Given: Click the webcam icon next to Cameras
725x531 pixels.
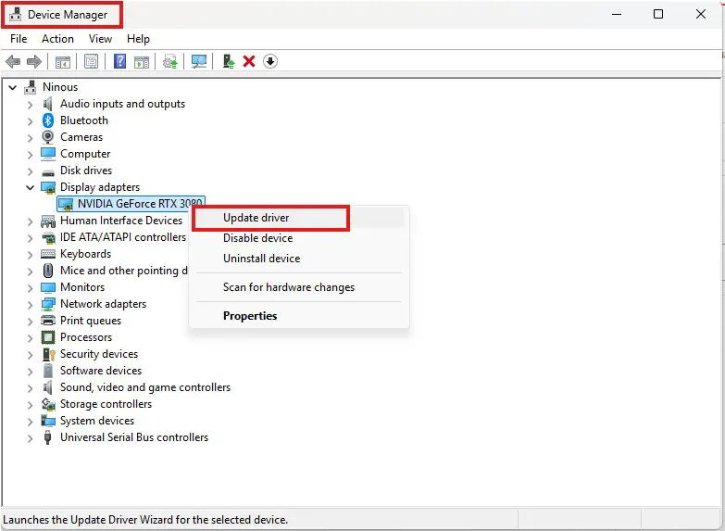Looking at the screenshot, I should coord(47,137).
